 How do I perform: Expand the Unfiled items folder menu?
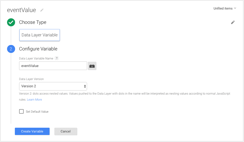pyautogui.click(x=223, y=9)
